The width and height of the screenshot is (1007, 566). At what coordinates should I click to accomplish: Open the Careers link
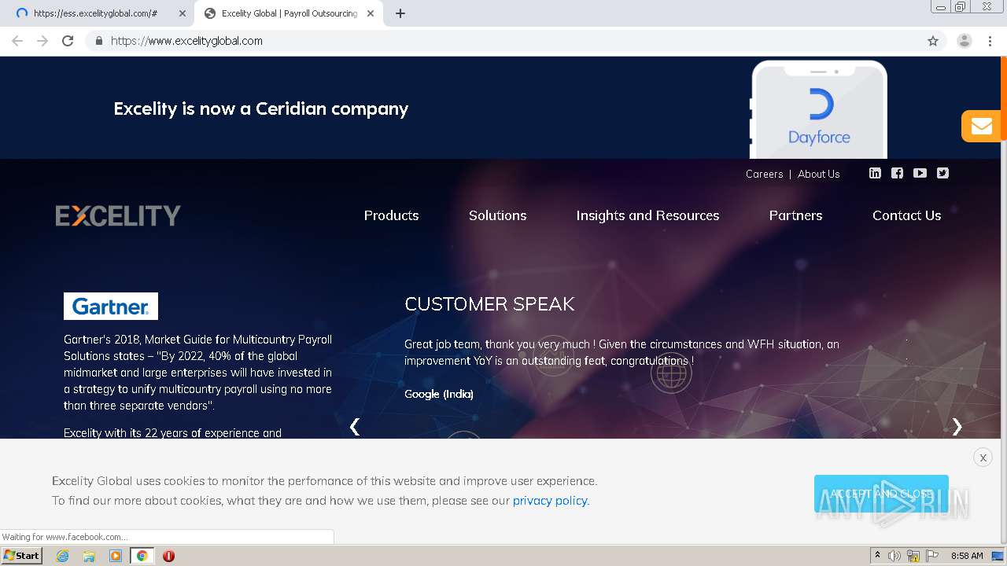pyautogui.click(x=764, y=174)
